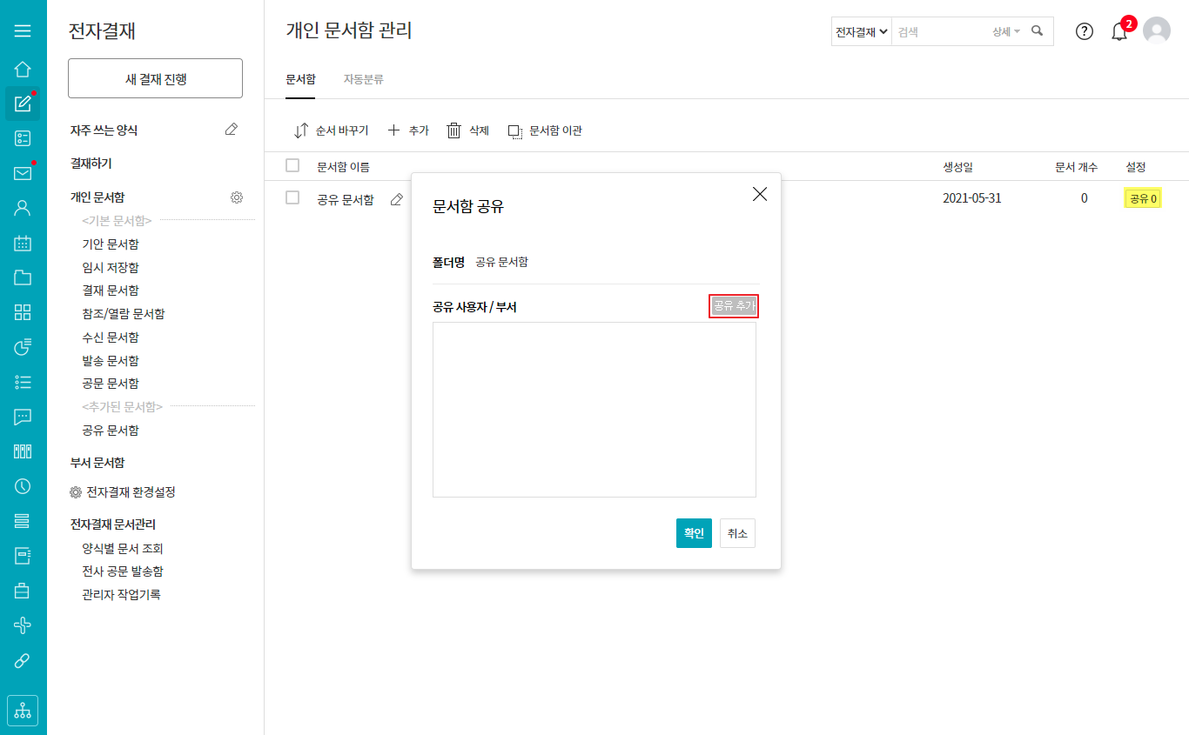Open help with the question mark icon
Viewport: 1189px width, 735px height.
pyautogui.click(x=1084, y=31)
